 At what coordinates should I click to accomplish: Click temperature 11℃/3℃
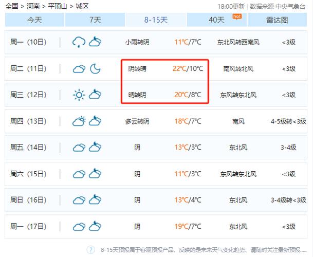pyautogui.click(x=188, y=174)
